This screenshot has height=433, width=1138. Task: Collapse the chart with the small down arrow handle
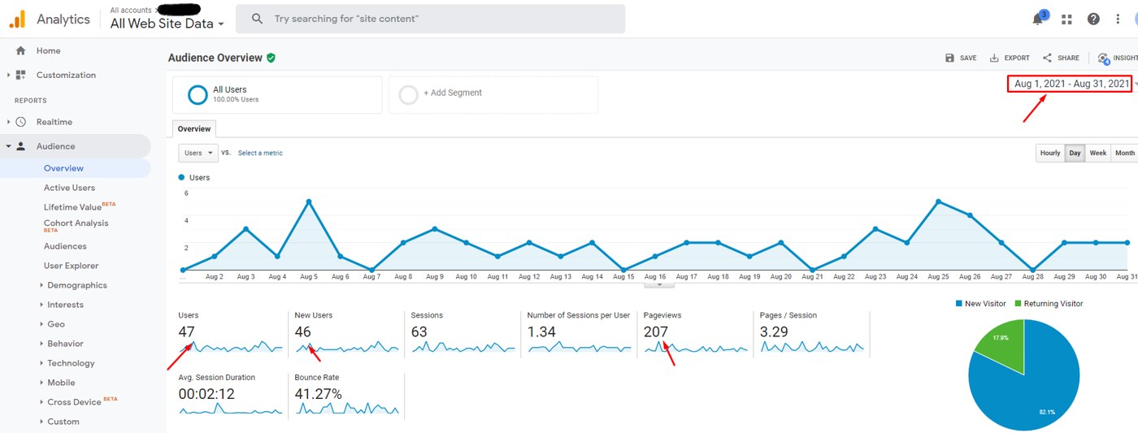pos(659,284)
